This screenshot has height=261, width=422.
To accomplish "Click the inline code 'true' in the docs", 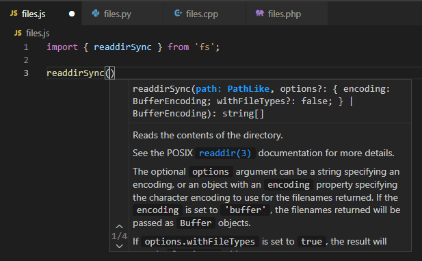I will (x=311, y=242).
